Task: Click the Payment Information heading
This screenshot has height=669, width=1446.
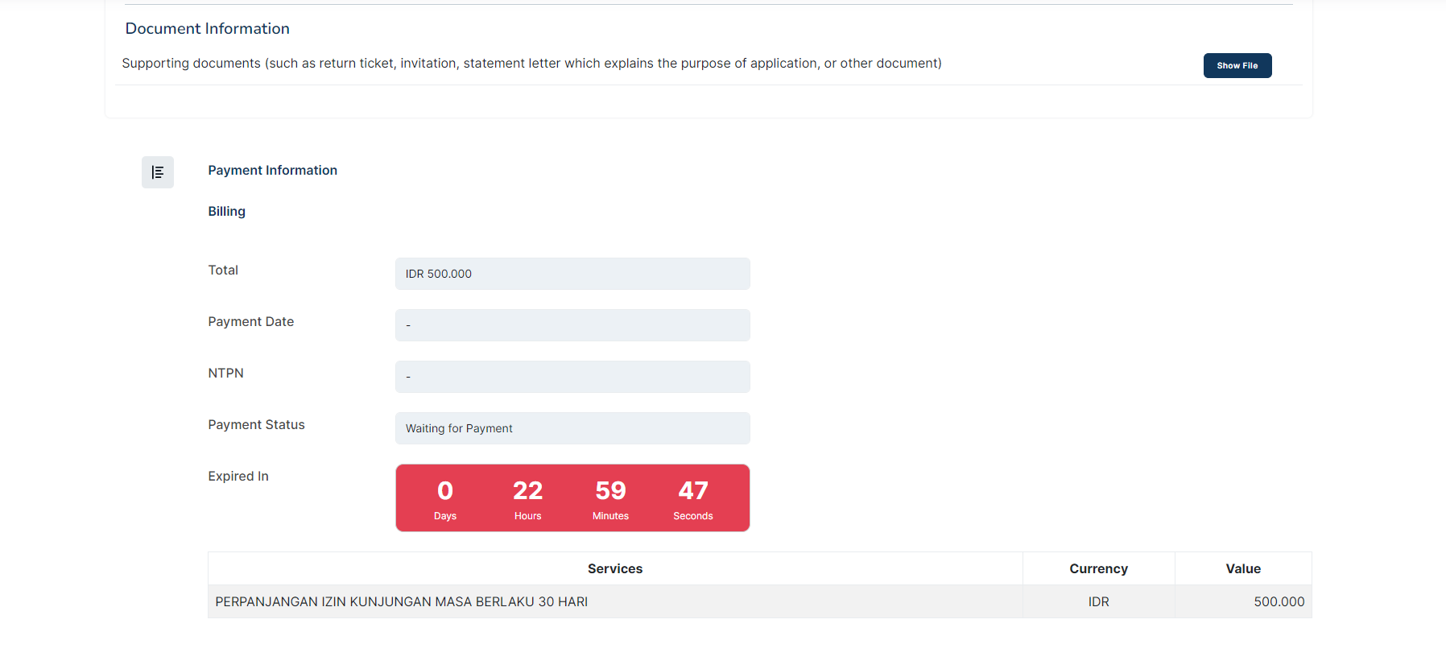Action: 272,170
